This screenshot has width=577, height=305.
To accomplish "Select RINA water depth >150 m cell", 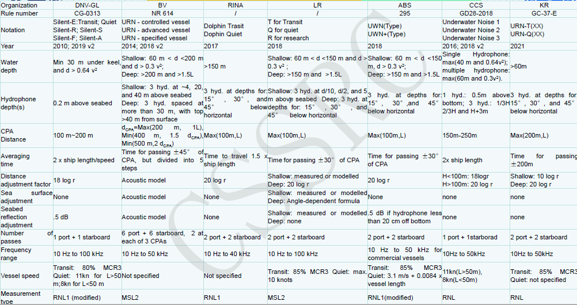I will click(236, 67).
